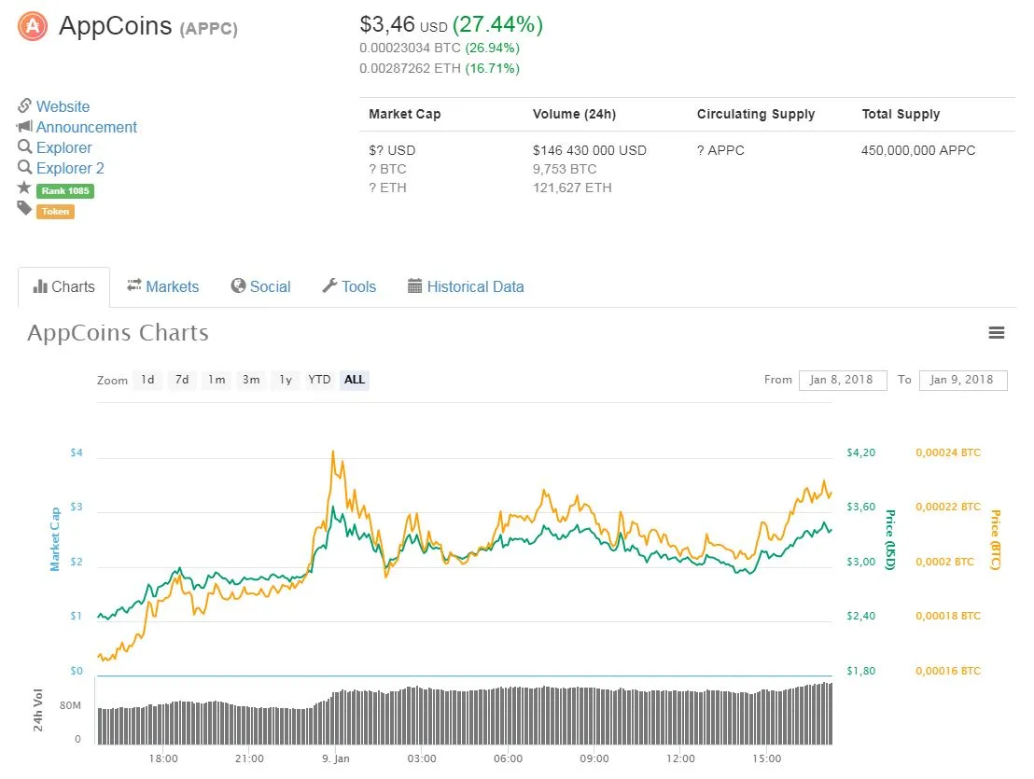This screenshot has height=779, width=1034.
Task: Click the AppCoins Charts heading
Action: point(118,333)
